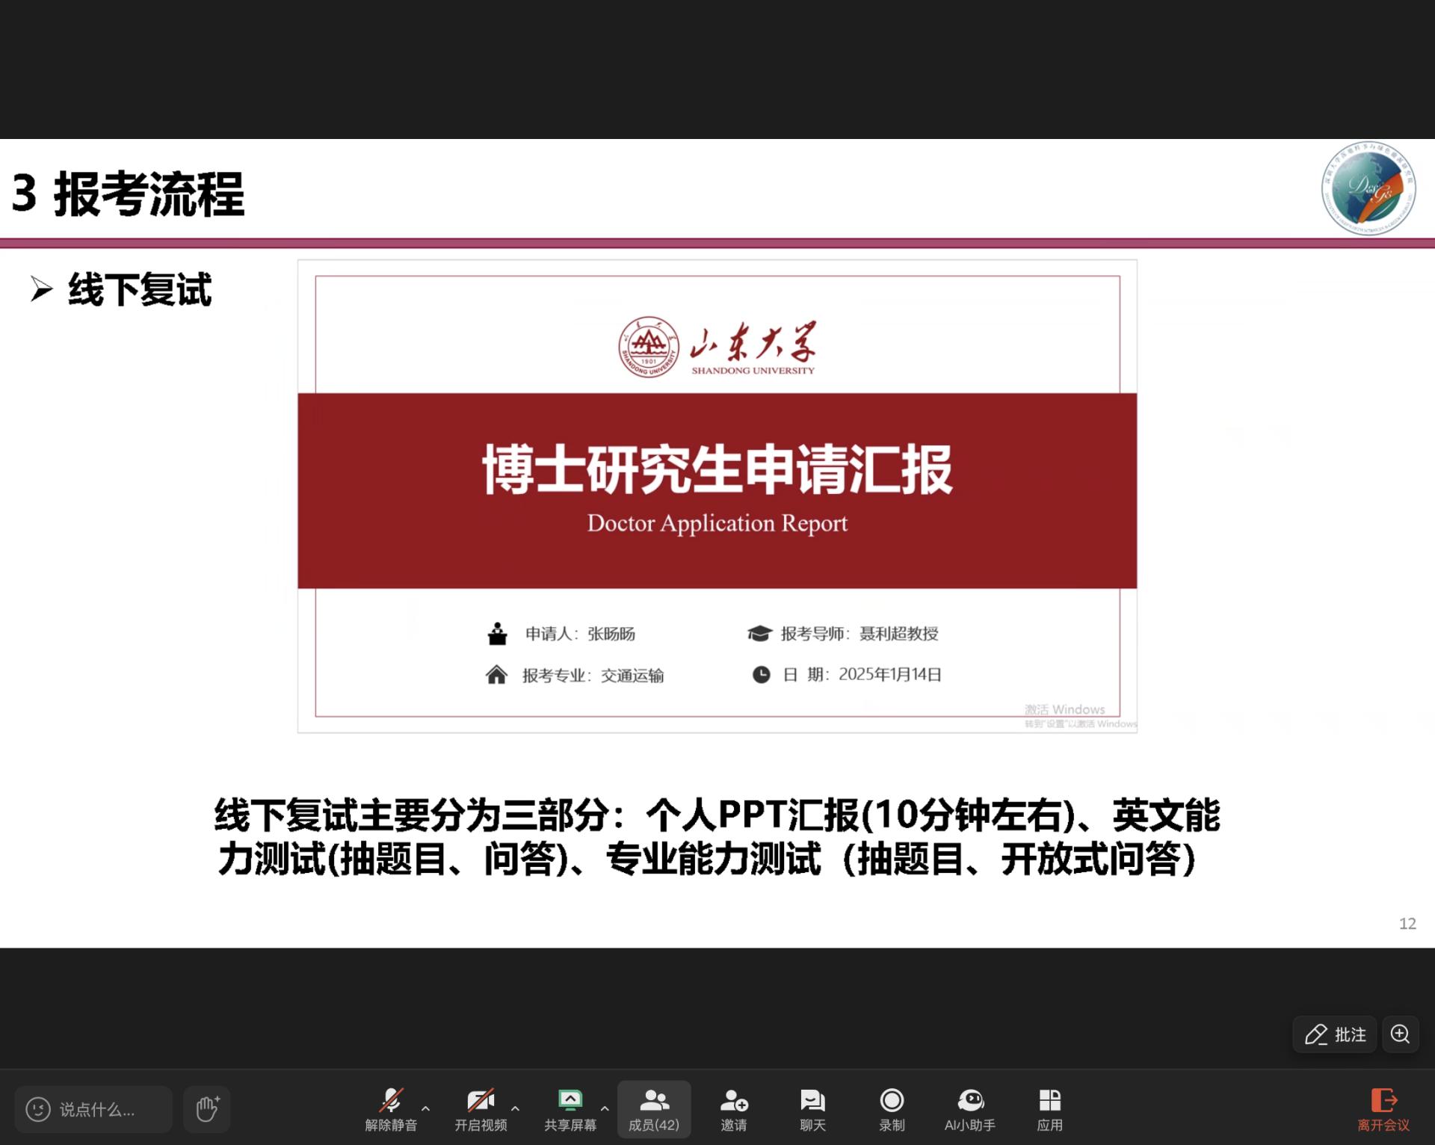
Task: Click the round logo at slide top-right
Action: (x=1368, y=188)
